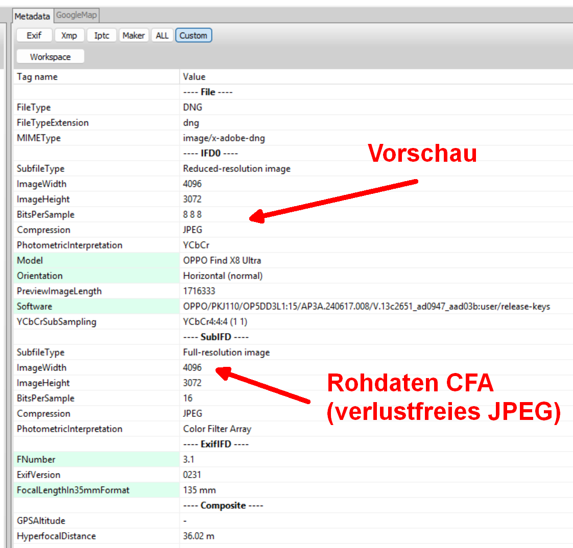Select the Iptc metadata button
This screenshot has height=548, width=573.
[102, 35]
